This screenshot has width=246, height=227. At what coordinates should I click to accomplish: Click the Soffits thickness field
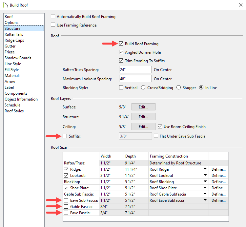[x=135, y=136]
